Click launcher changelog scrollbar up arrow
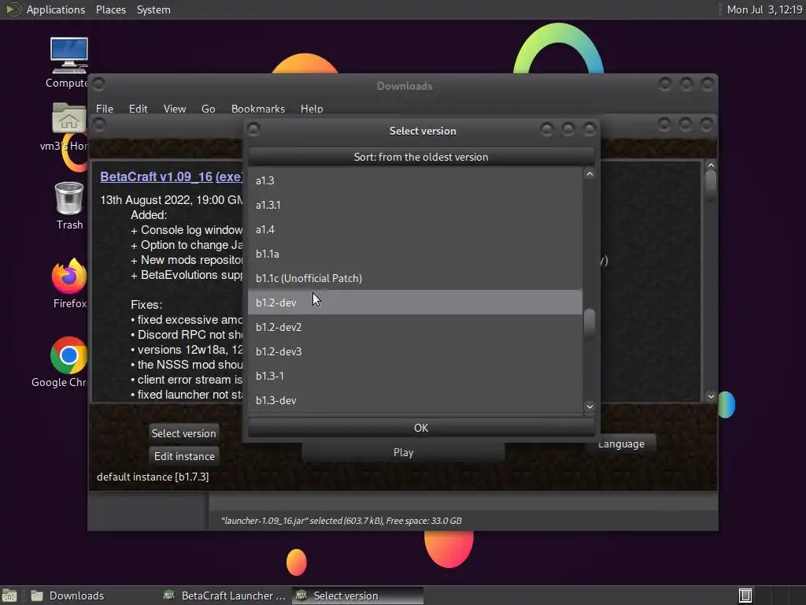This screenshot has width=806, height=605. pyautogui.click(x=711, y=165)
